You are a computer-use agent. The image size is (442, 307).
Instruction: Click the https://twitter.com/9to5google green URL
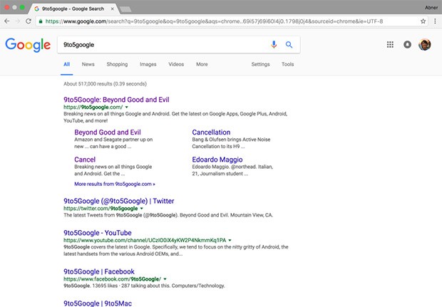(x=101, y=209)
